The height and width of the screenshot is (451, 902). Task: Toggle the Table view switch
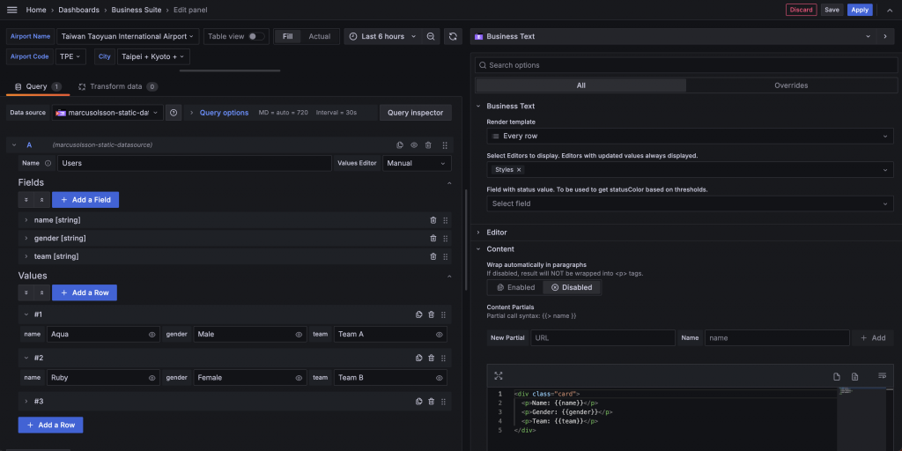pos(256,36)
